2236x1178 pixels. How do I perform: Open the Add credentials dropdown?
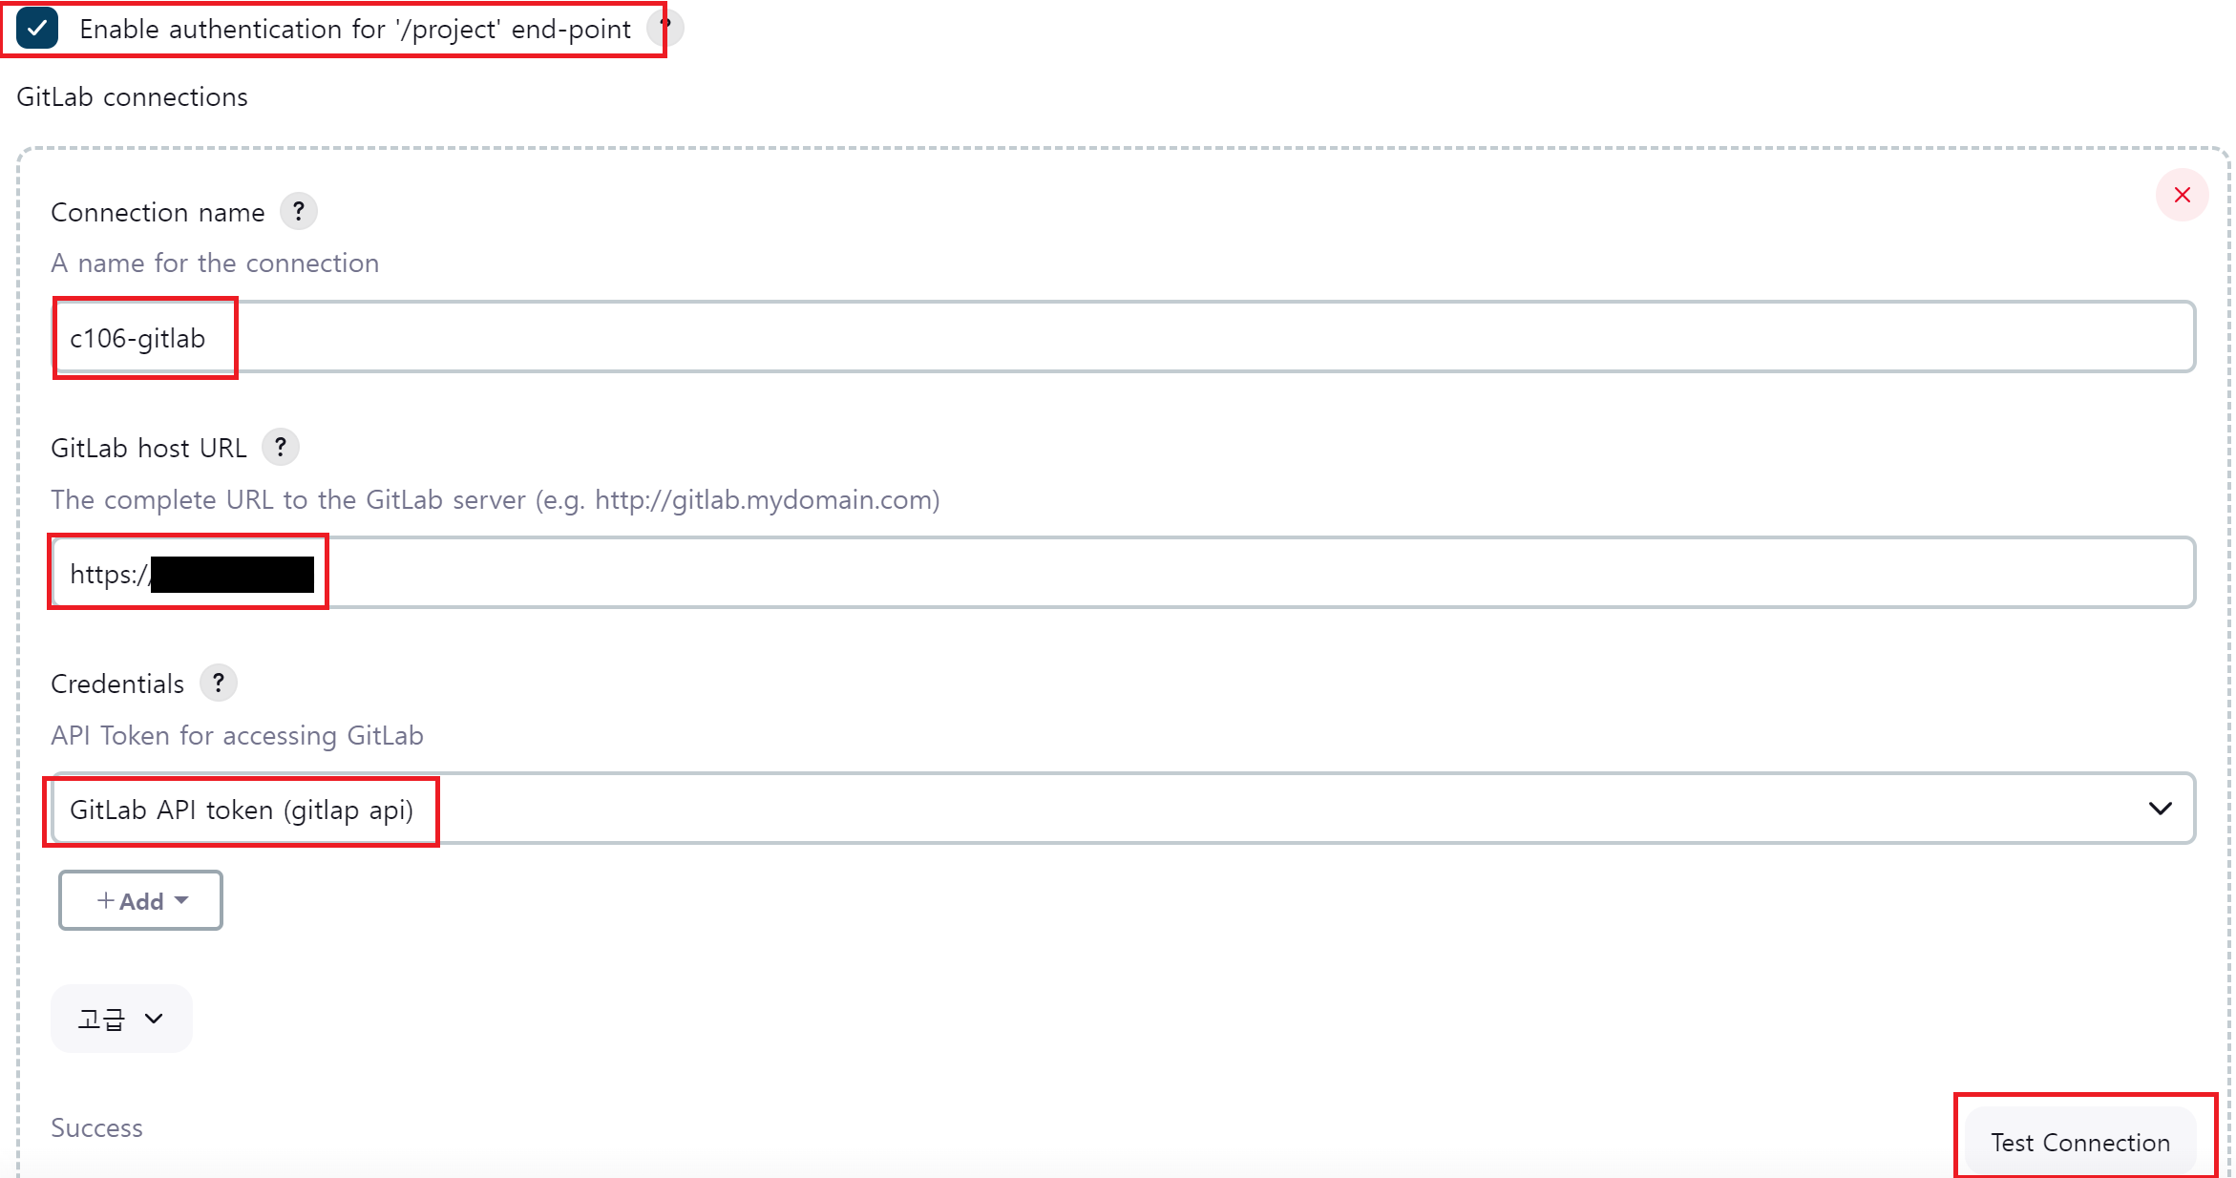(x=140, y=900)
